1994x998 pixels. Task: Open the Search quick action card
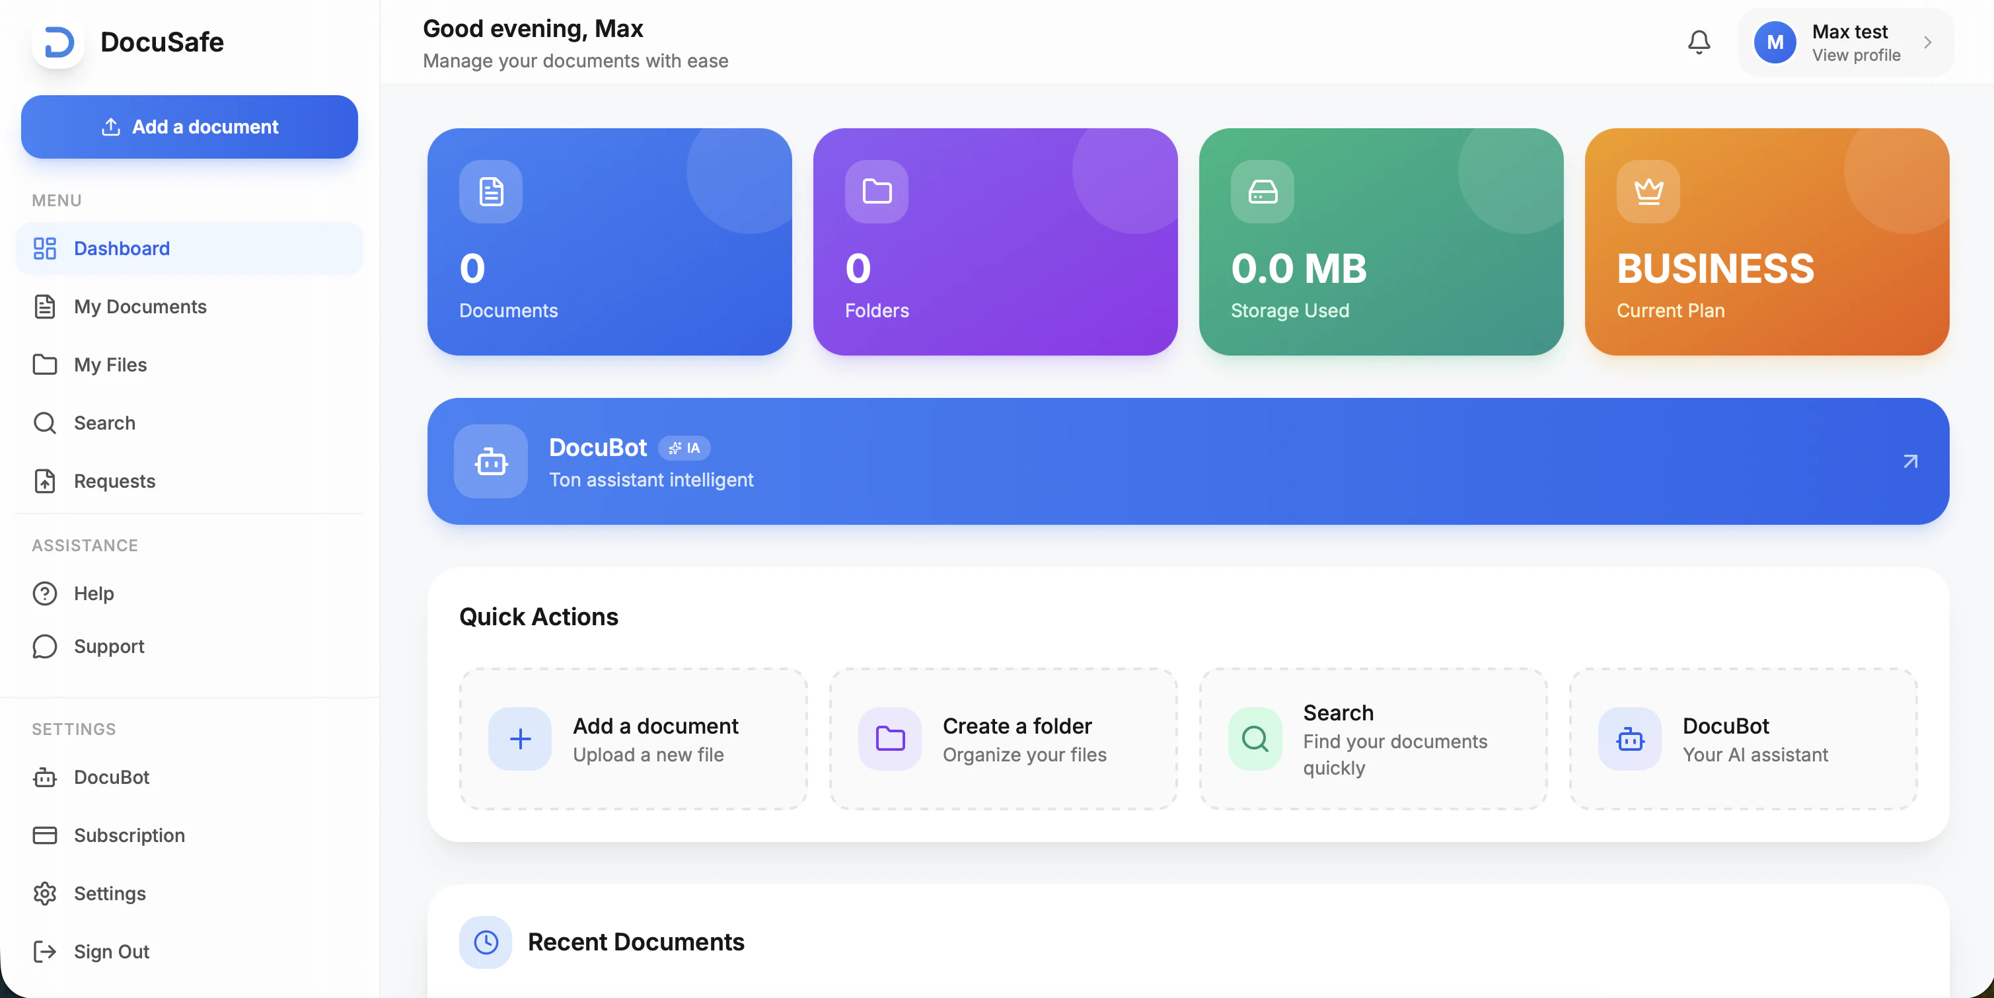(x=1372, y=740)
